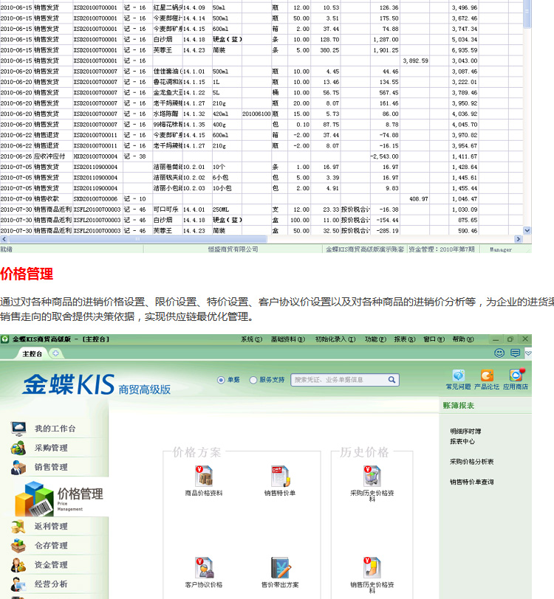Open 报表中心 link

point(462,442)
